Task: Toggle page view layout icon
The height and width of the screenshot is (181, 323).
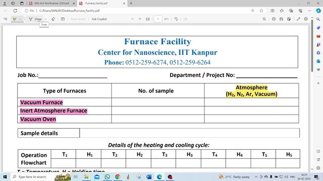Action: (63, 19)
